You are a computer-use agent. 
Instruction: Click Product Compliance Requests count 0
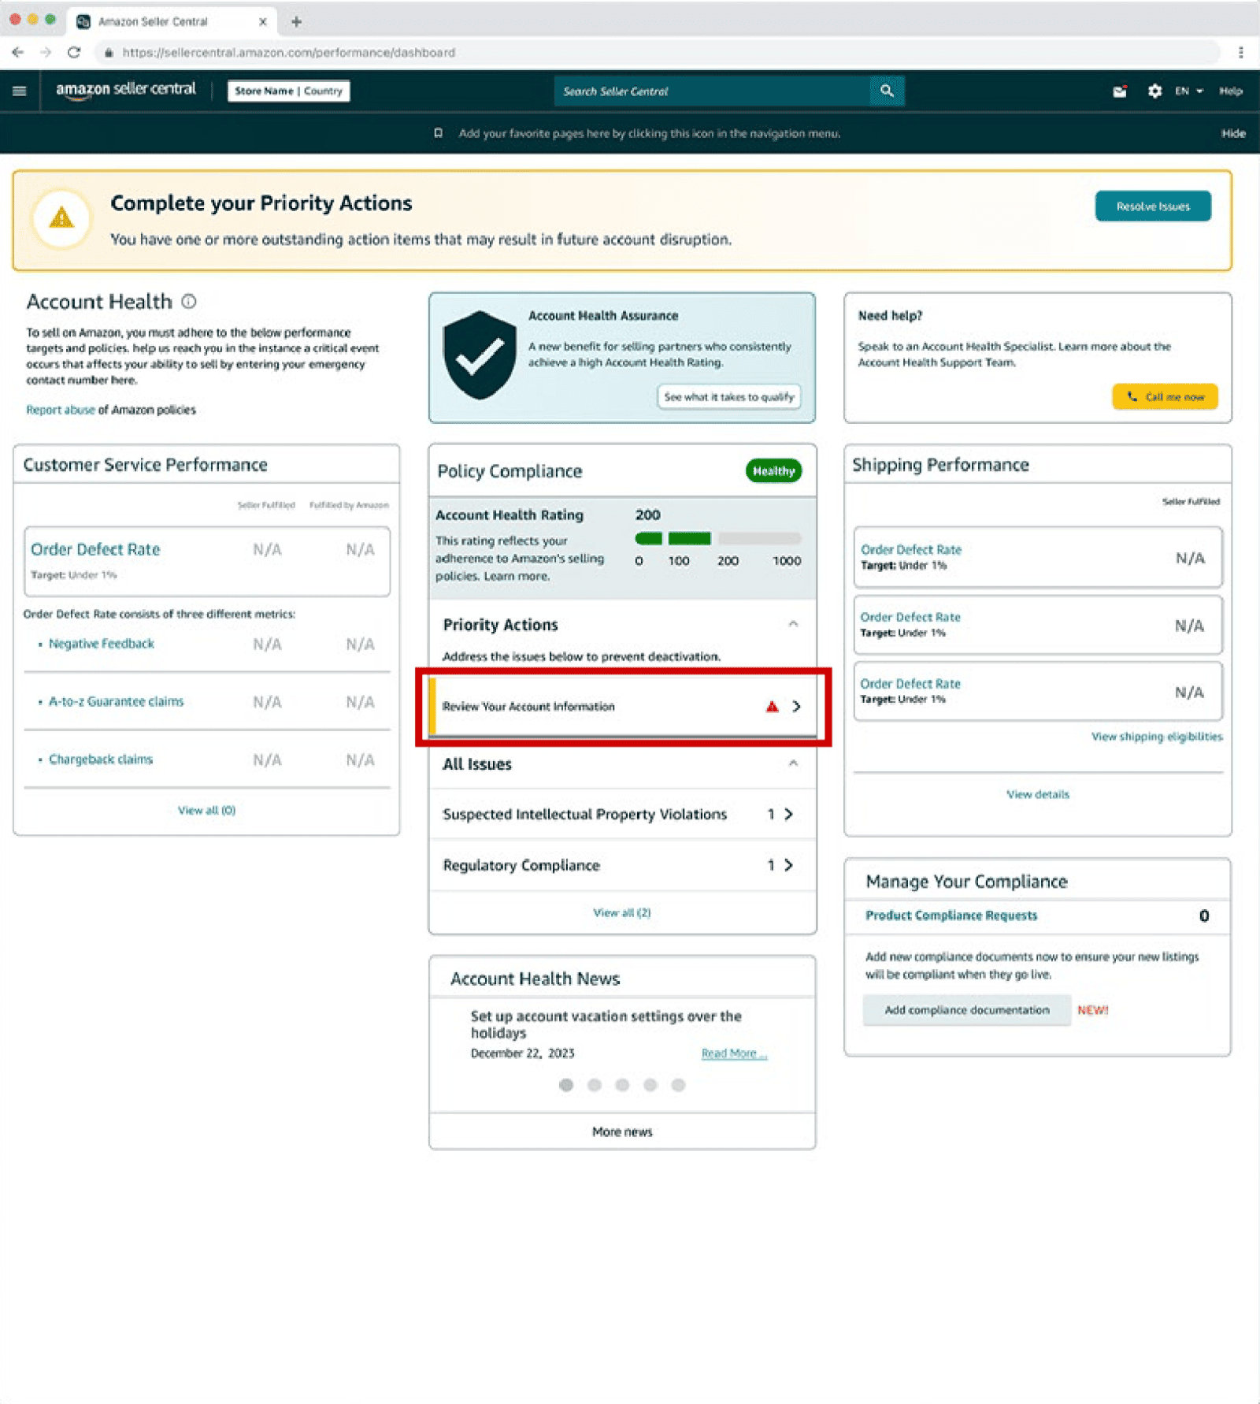(1203, 916)
